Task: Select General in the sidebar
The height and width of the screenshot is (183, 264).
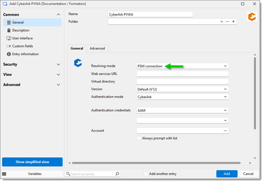Action: click(x=32, y=23)
